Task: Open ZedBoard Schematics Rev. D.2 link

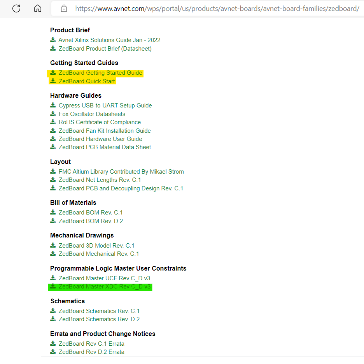Action: (99, 319)
